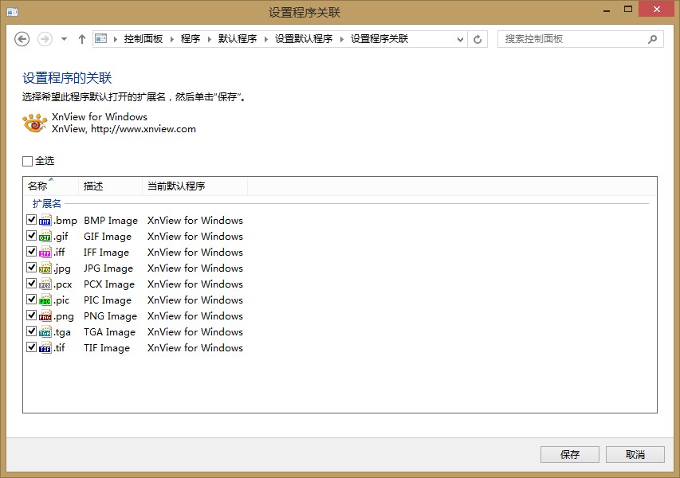Toggle the 全选 select all checkbox
Viewport: 680px width, 478px height.
point(27,161)
